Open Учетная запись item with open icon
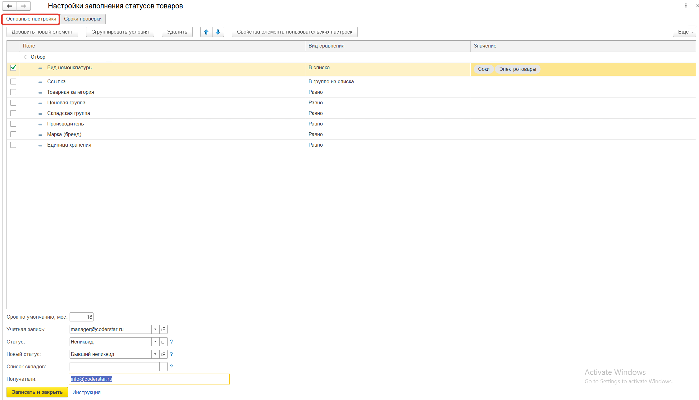Viewport: 699px width, 400px height. pos(163,329)
